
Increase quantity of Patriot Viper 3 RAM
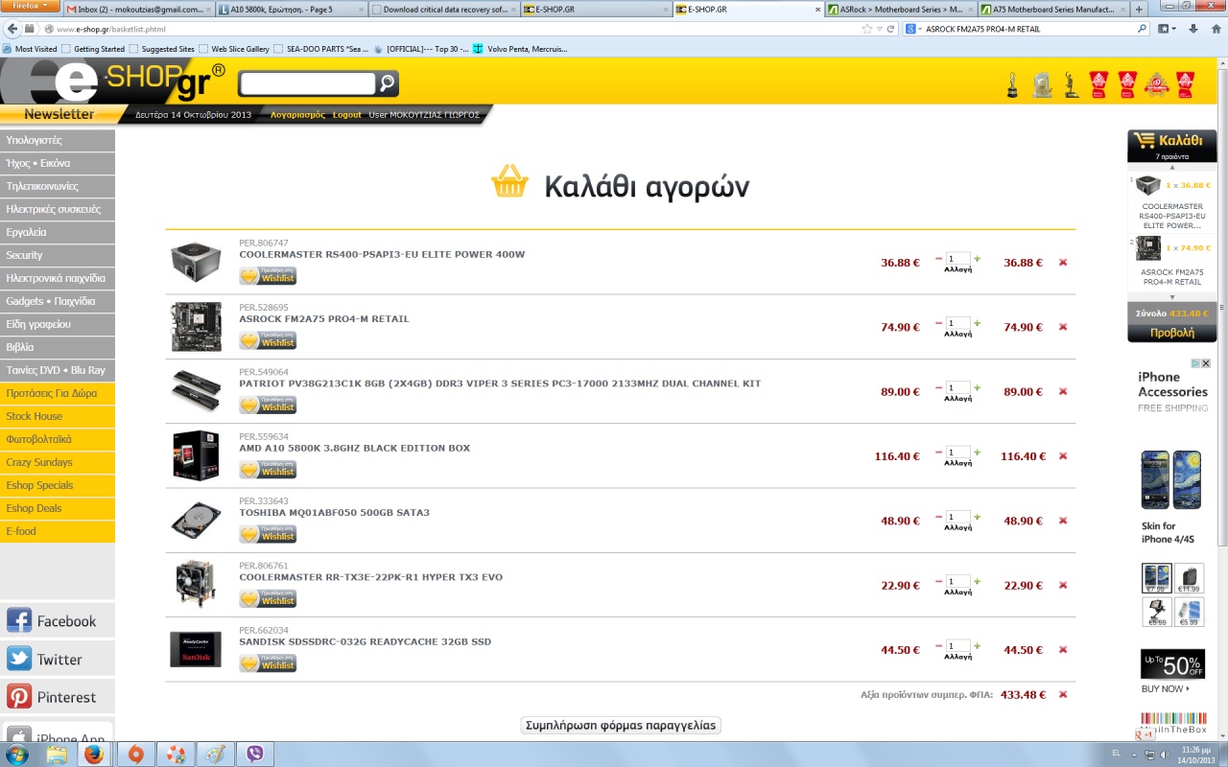(x=978, y=387)
